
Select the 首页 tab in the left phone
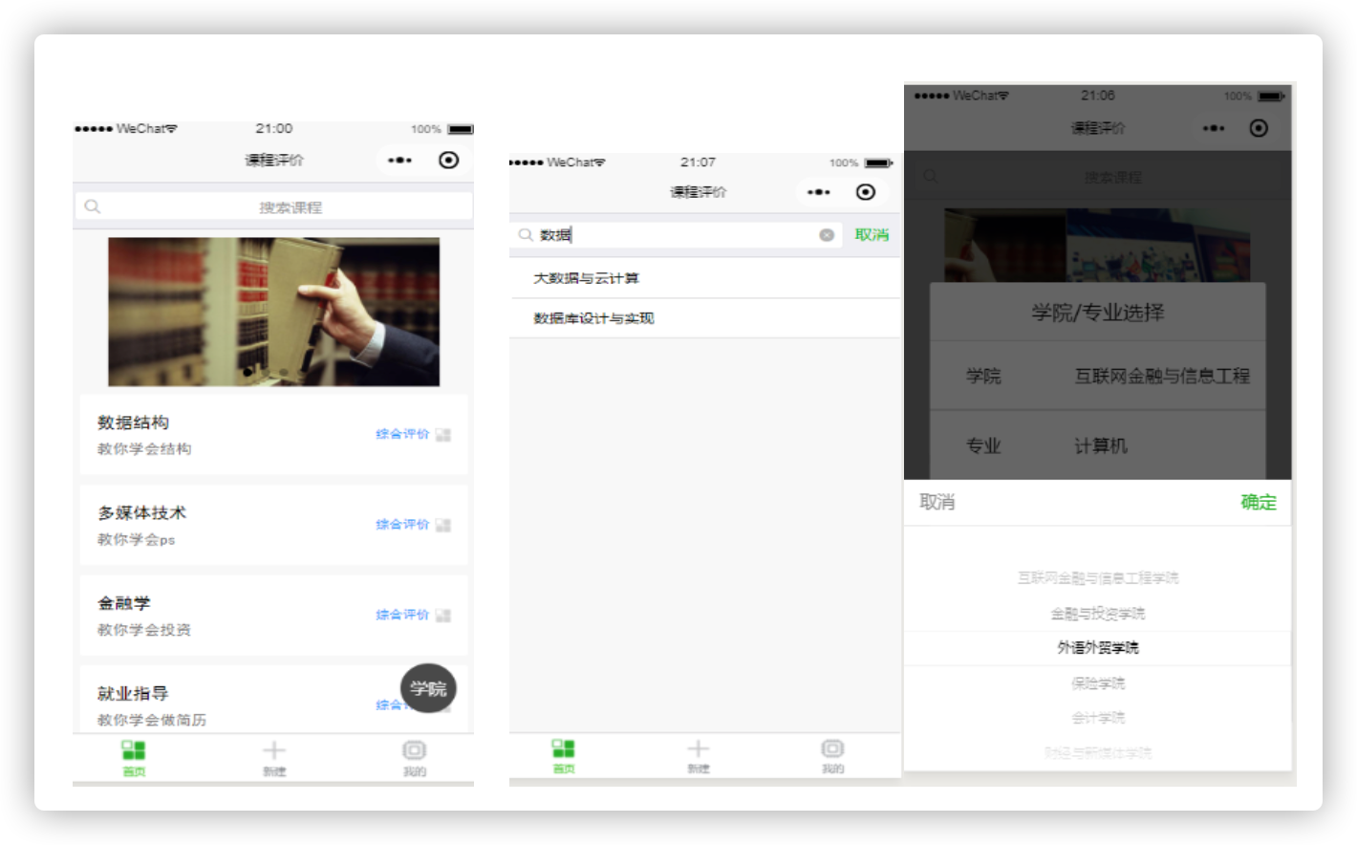(x=134, y=758)
